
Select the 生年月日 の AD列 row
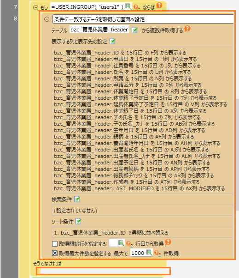click(129, 130)
